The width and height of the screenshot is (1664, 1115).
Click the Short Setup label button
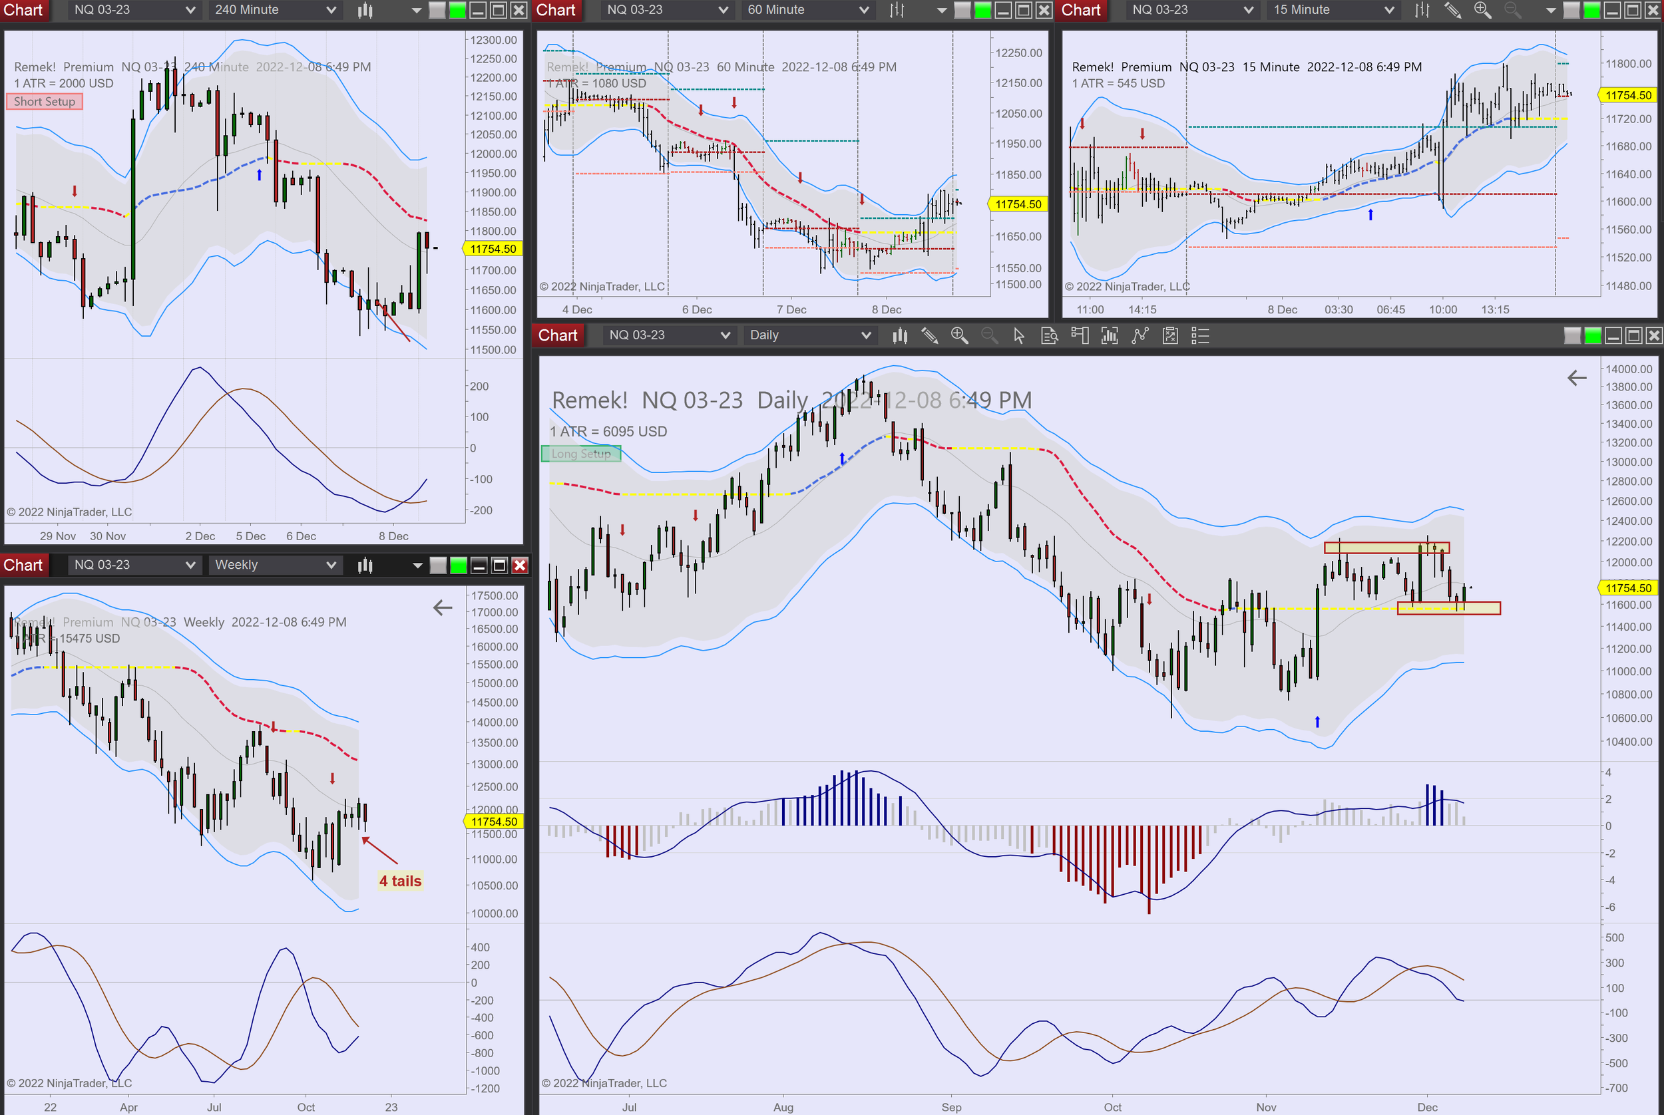click(x=45, y=102)
